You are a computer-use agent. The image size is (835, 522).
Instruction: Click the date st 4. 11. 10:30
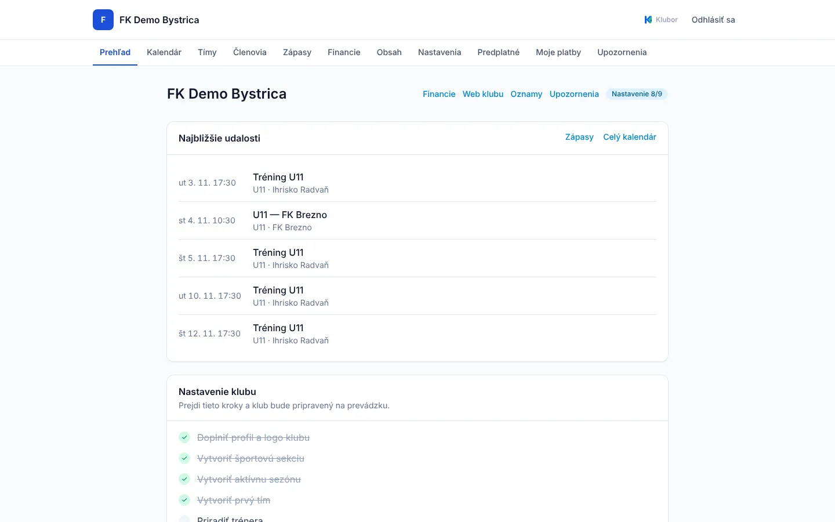point(207,220)
